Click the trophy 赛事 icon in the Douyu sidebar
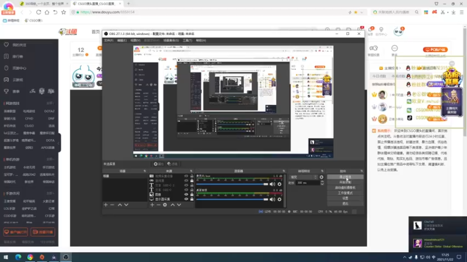467x262 pixels. (6, 91)
